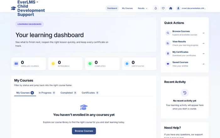
Task: Open the wishlist heart icon in header
Action: tap(163, 8)
